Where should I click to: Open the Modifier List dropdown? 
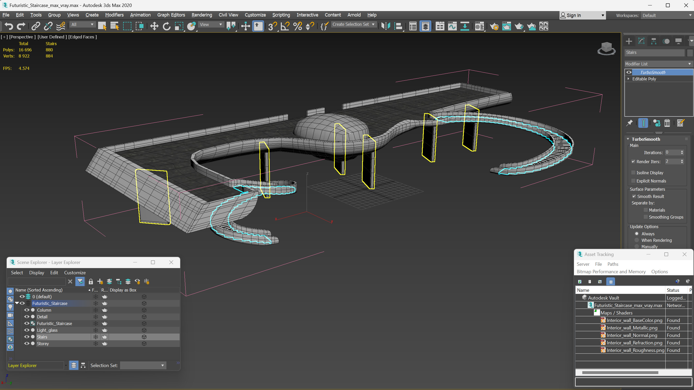click(x=658, y=64)
